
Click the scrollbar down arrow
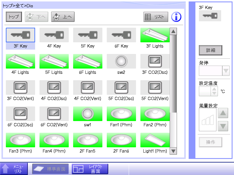tap(173, 151)
